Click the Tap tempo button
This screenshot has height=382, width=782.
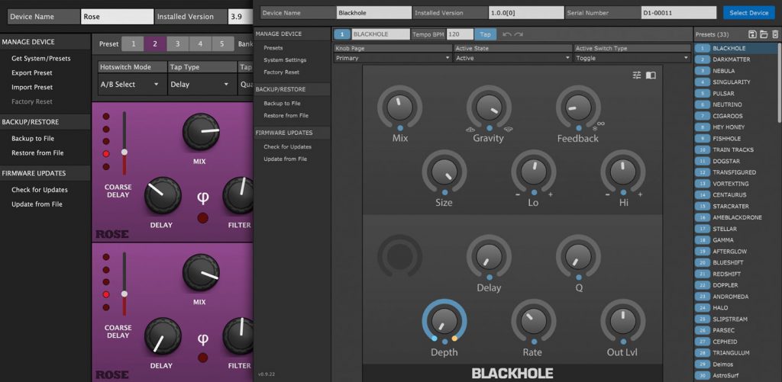pyautogui.click(x=485, y=34)
